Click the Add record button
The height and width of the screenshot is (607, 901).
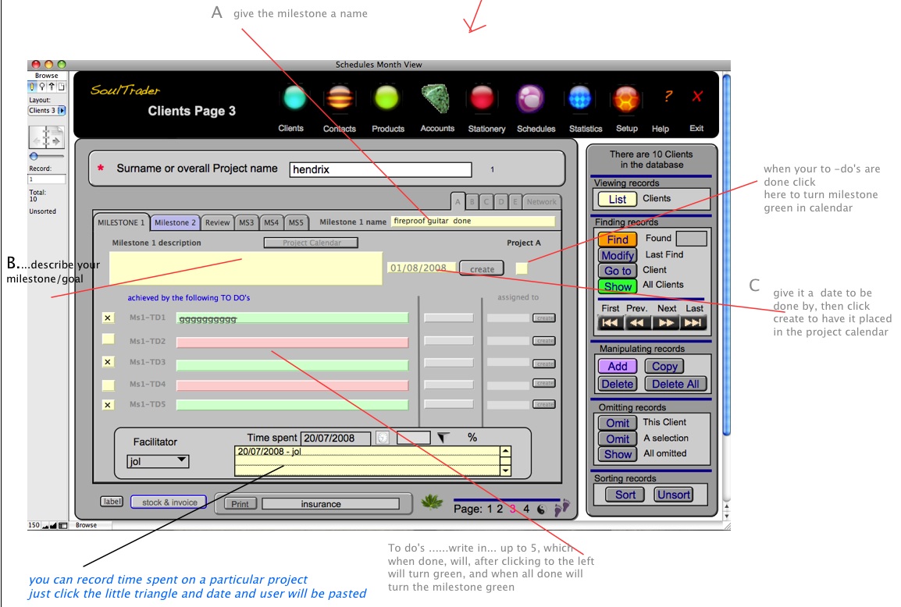pos(618,367)
